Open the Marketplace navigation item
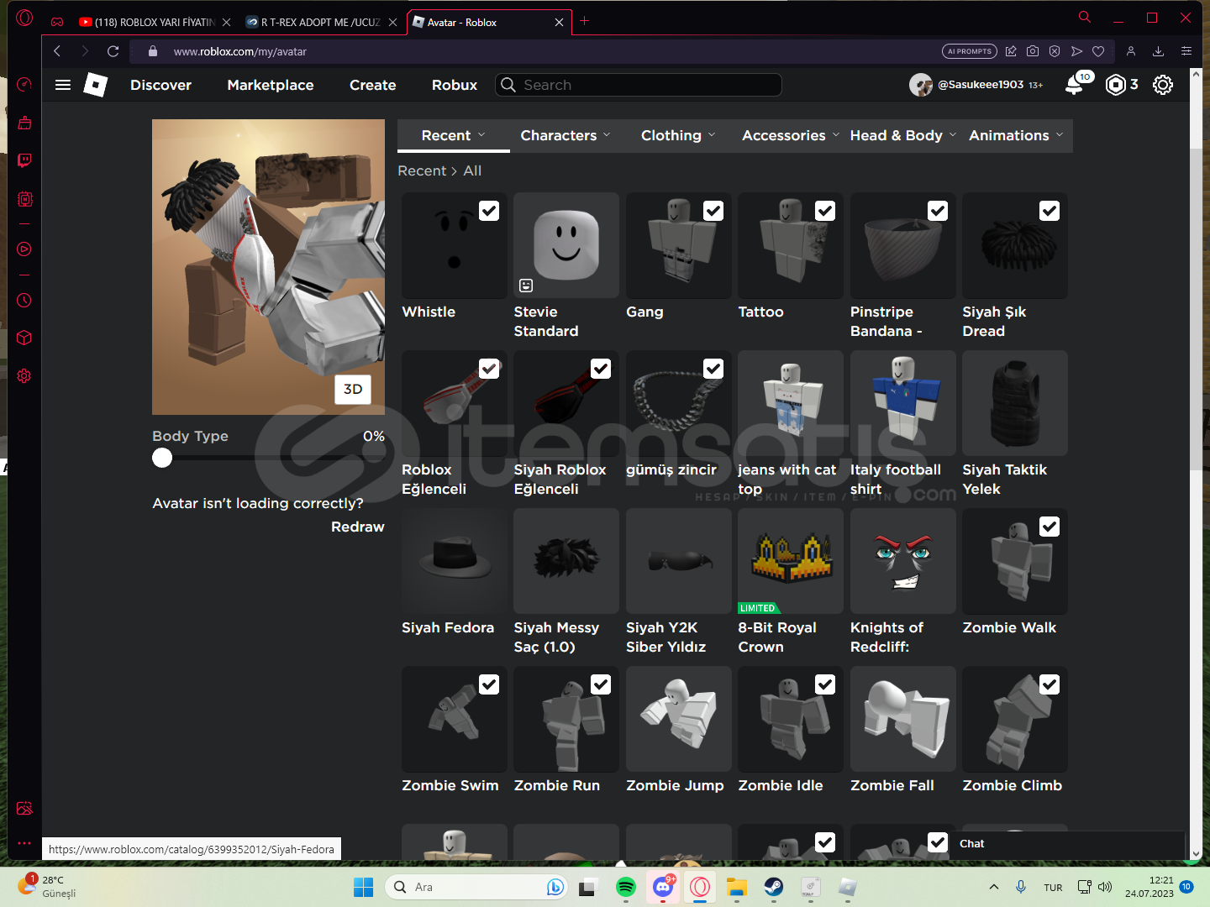This screenshot has width=1210, height=907. [x=271, y=85]
